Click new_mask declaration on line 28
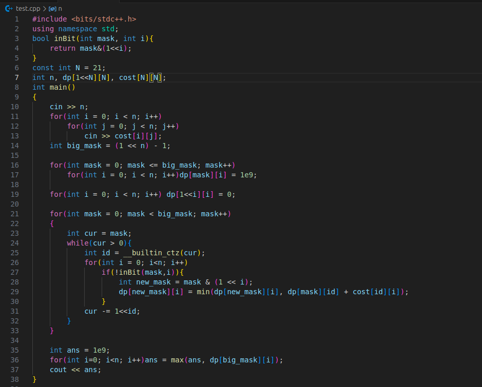482x387 pixels. (x=153, y=282)
